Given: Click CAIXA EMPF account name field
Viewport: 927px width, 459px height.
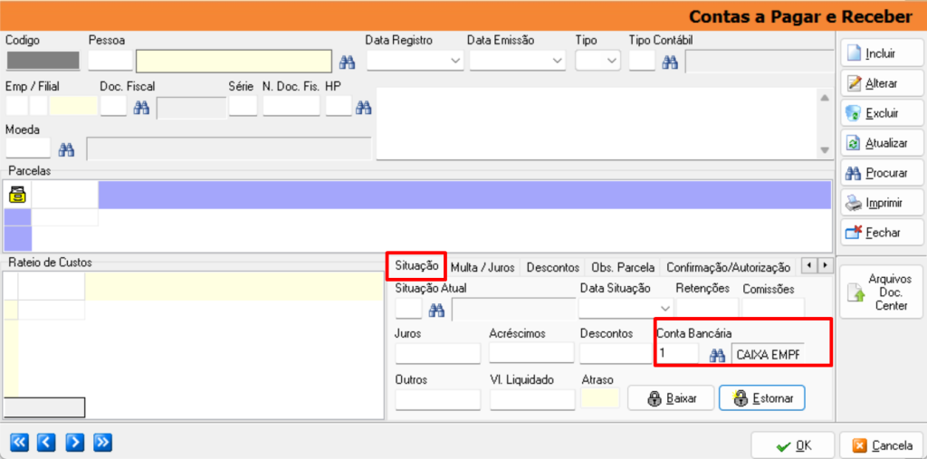Looking at the screenshot, I should [768, 354].
